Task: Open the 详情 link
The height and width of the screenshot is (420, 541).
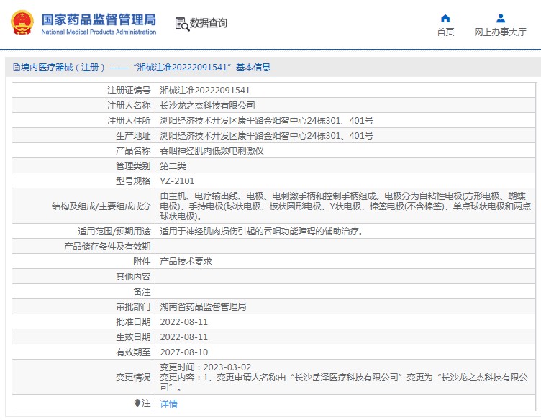Action: [x=168, y=404]
